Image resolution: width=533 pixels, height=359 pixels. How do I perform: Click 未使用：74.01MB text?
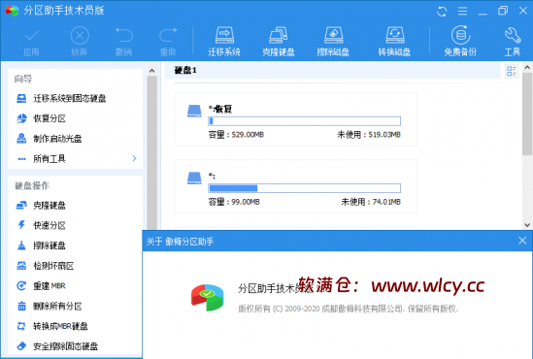click(x=371, y=202)
